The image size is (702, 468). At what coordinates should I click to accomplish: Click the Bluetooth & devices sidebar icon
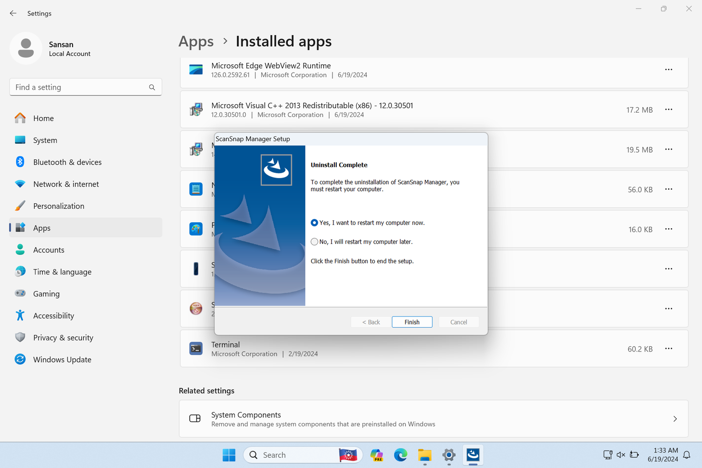click(20, 162)
